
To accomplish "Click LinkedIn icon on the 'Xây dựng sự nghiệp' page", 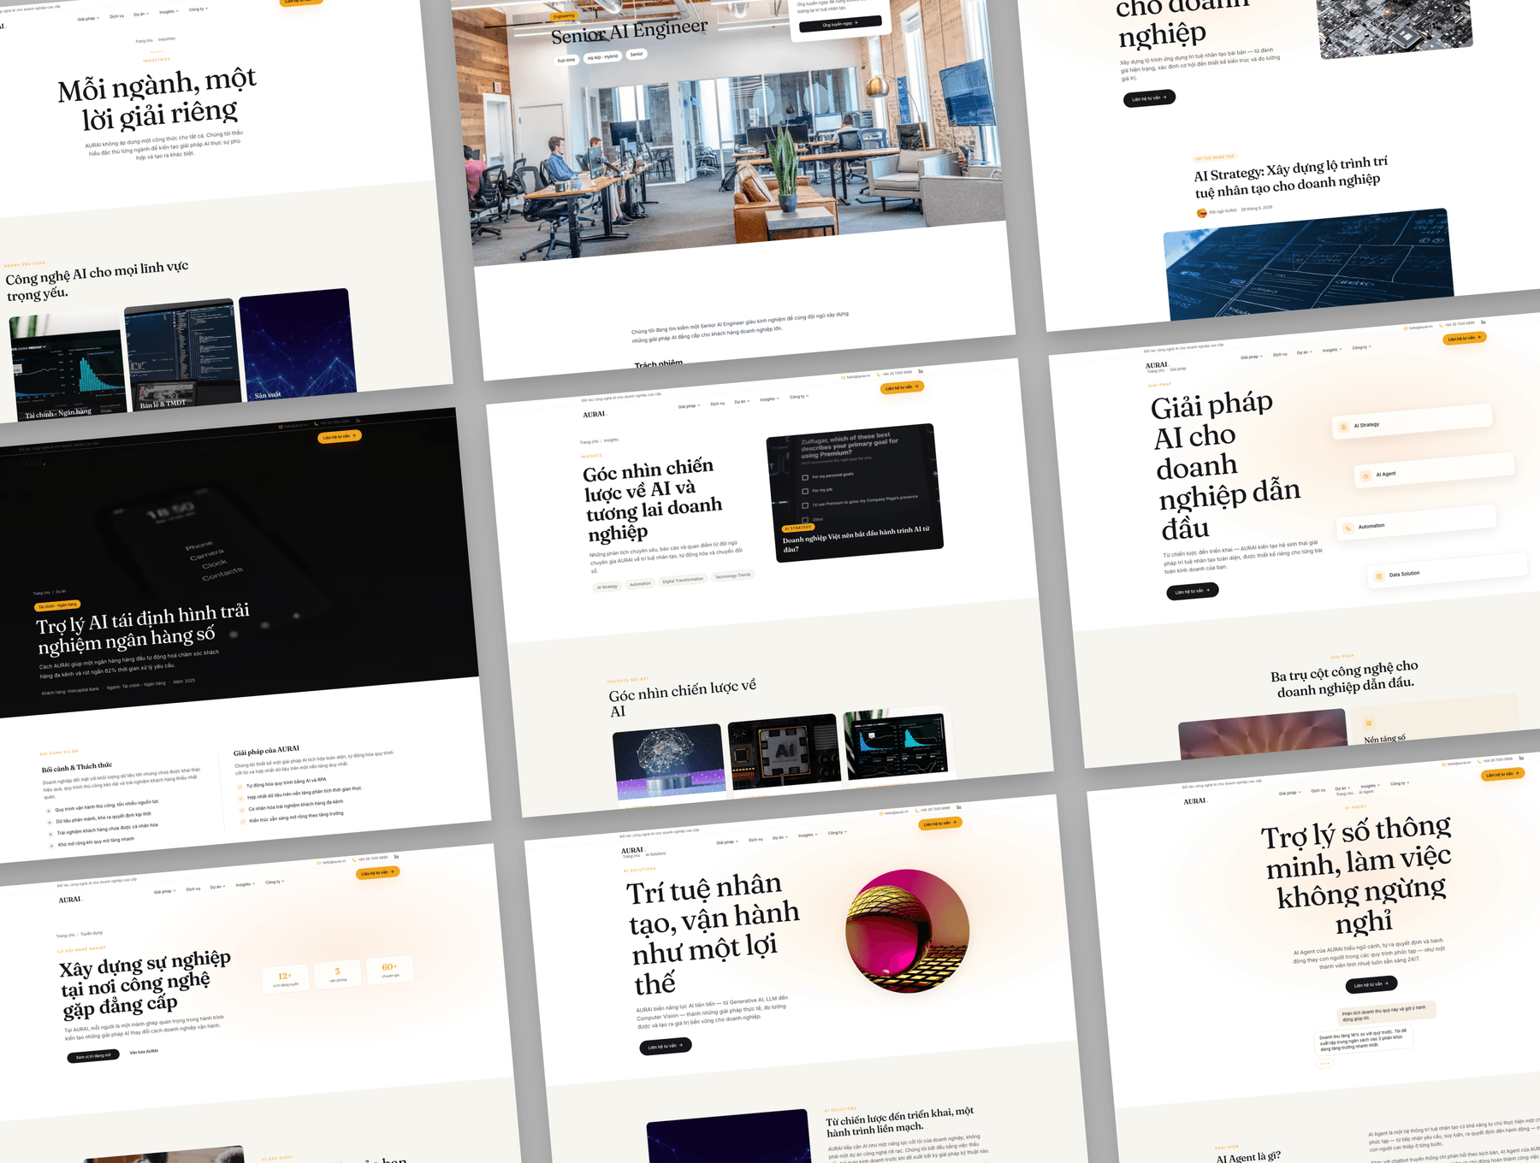I will tap(396, 856).
